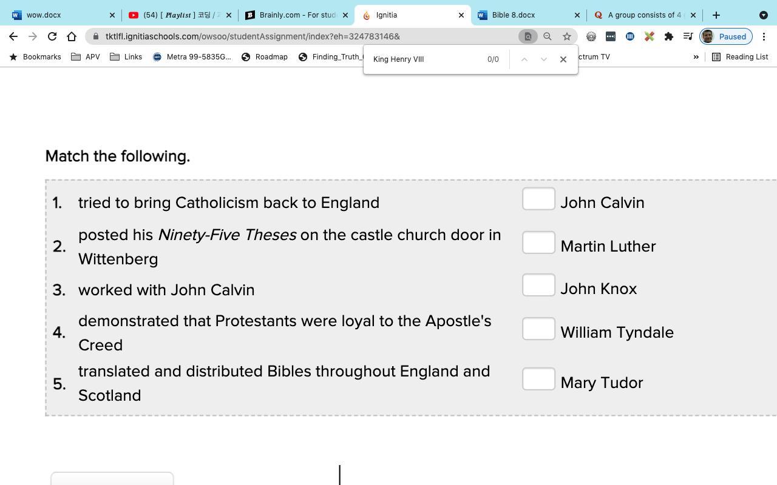Image resolution: width=777 pixels, height=485 pixels.
Task: Click the browser reload icon
Action: 52,36
